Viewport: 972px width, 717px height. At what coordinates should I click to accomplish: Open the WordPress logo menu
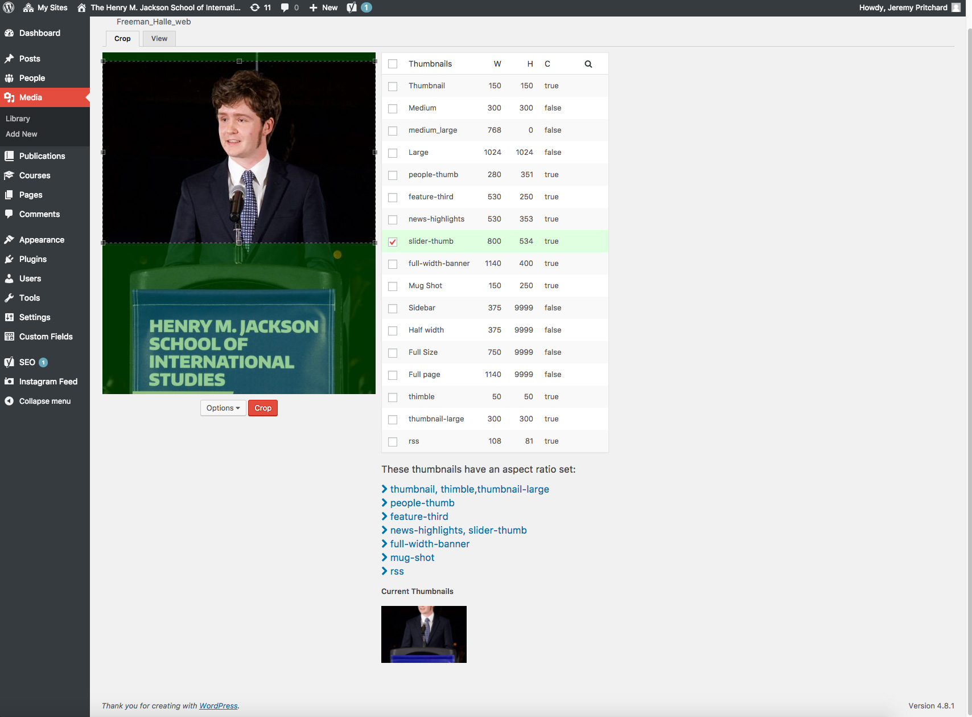[x=9, y=7]
